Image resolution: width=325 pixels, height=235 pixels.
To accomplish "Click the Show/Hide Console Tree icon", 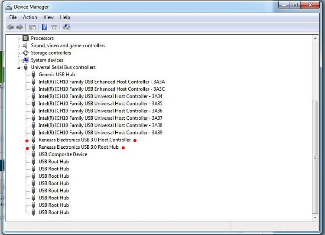I will (32, 27).
